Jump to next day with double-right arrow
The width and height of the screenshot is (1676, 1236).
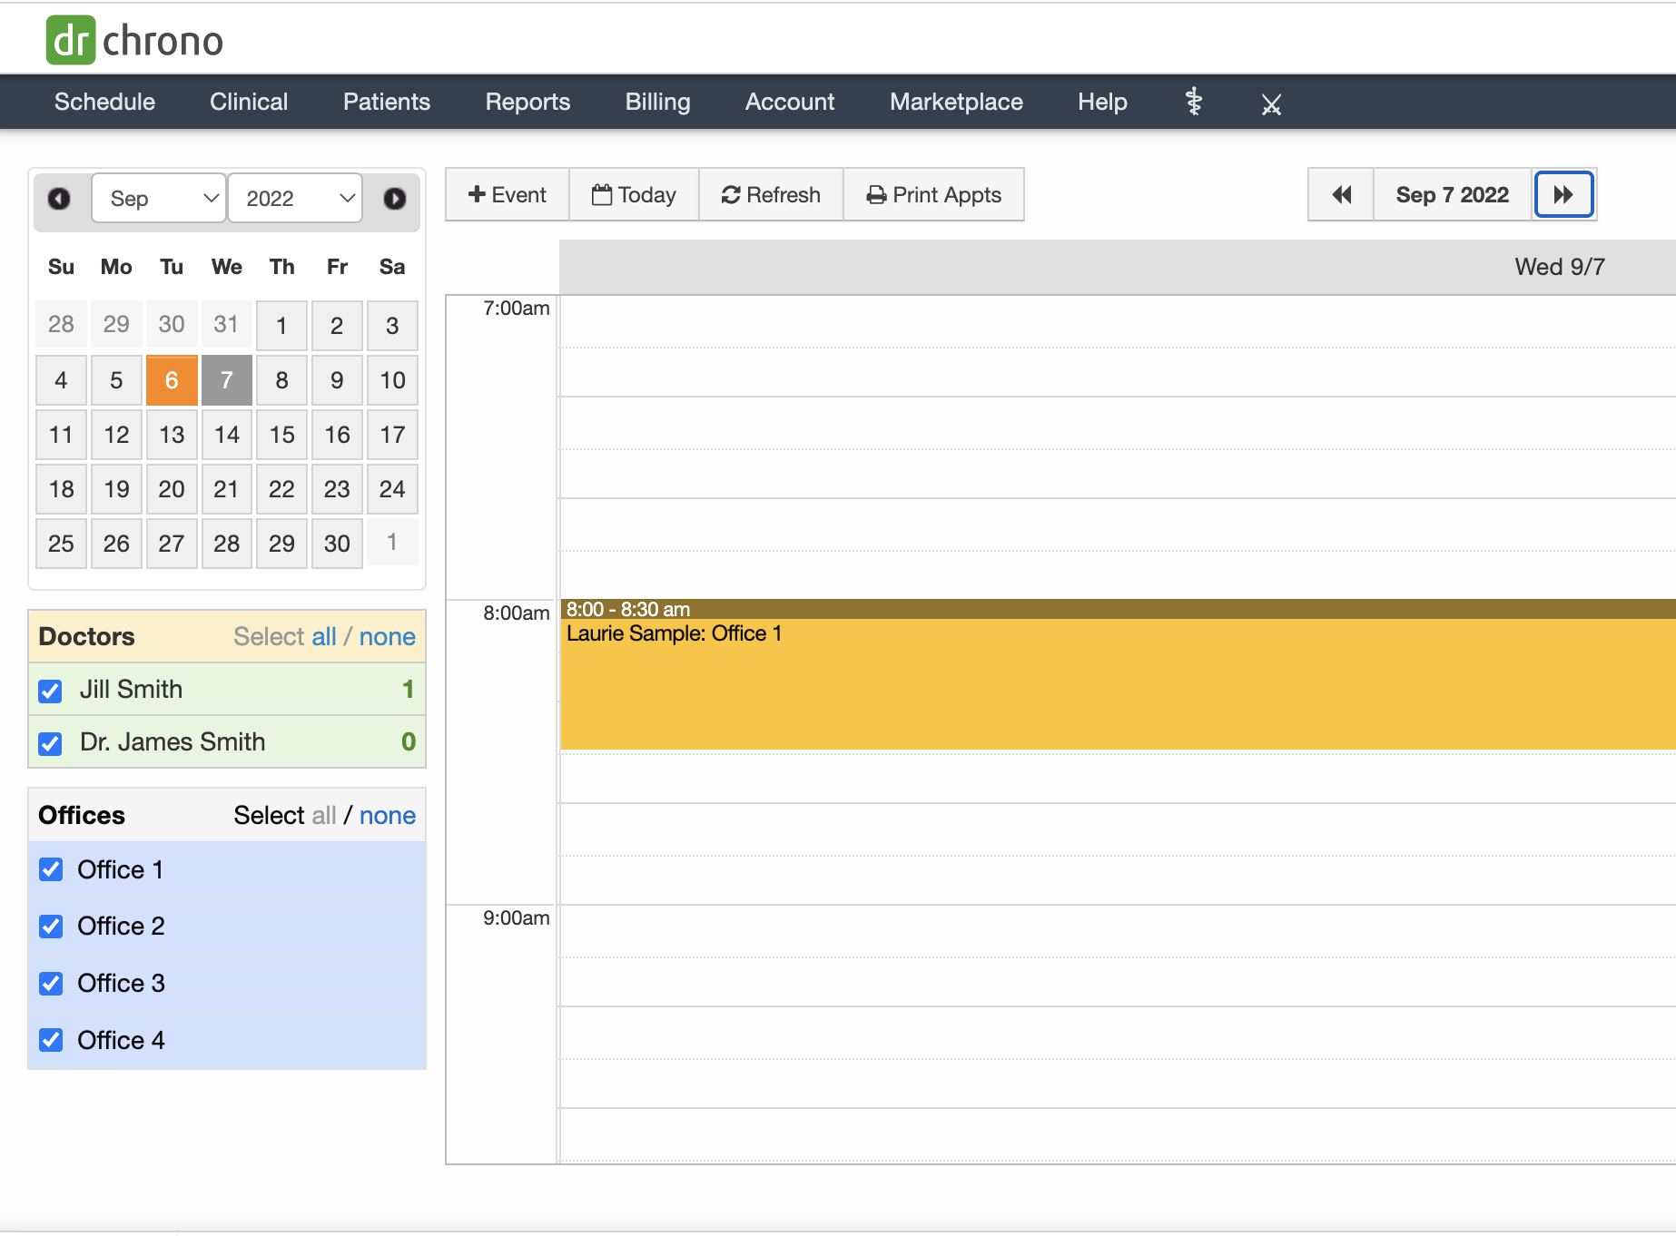(1563, 194)
